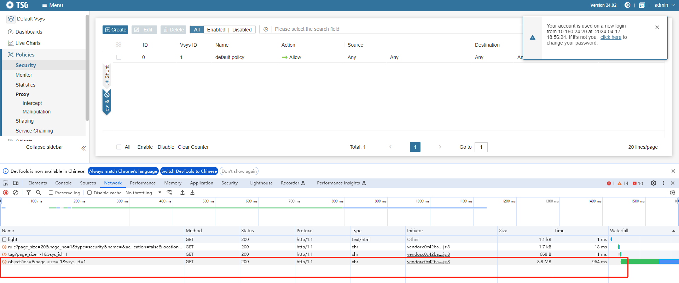Enable the Preserve log checkbox

pos(51,193)
